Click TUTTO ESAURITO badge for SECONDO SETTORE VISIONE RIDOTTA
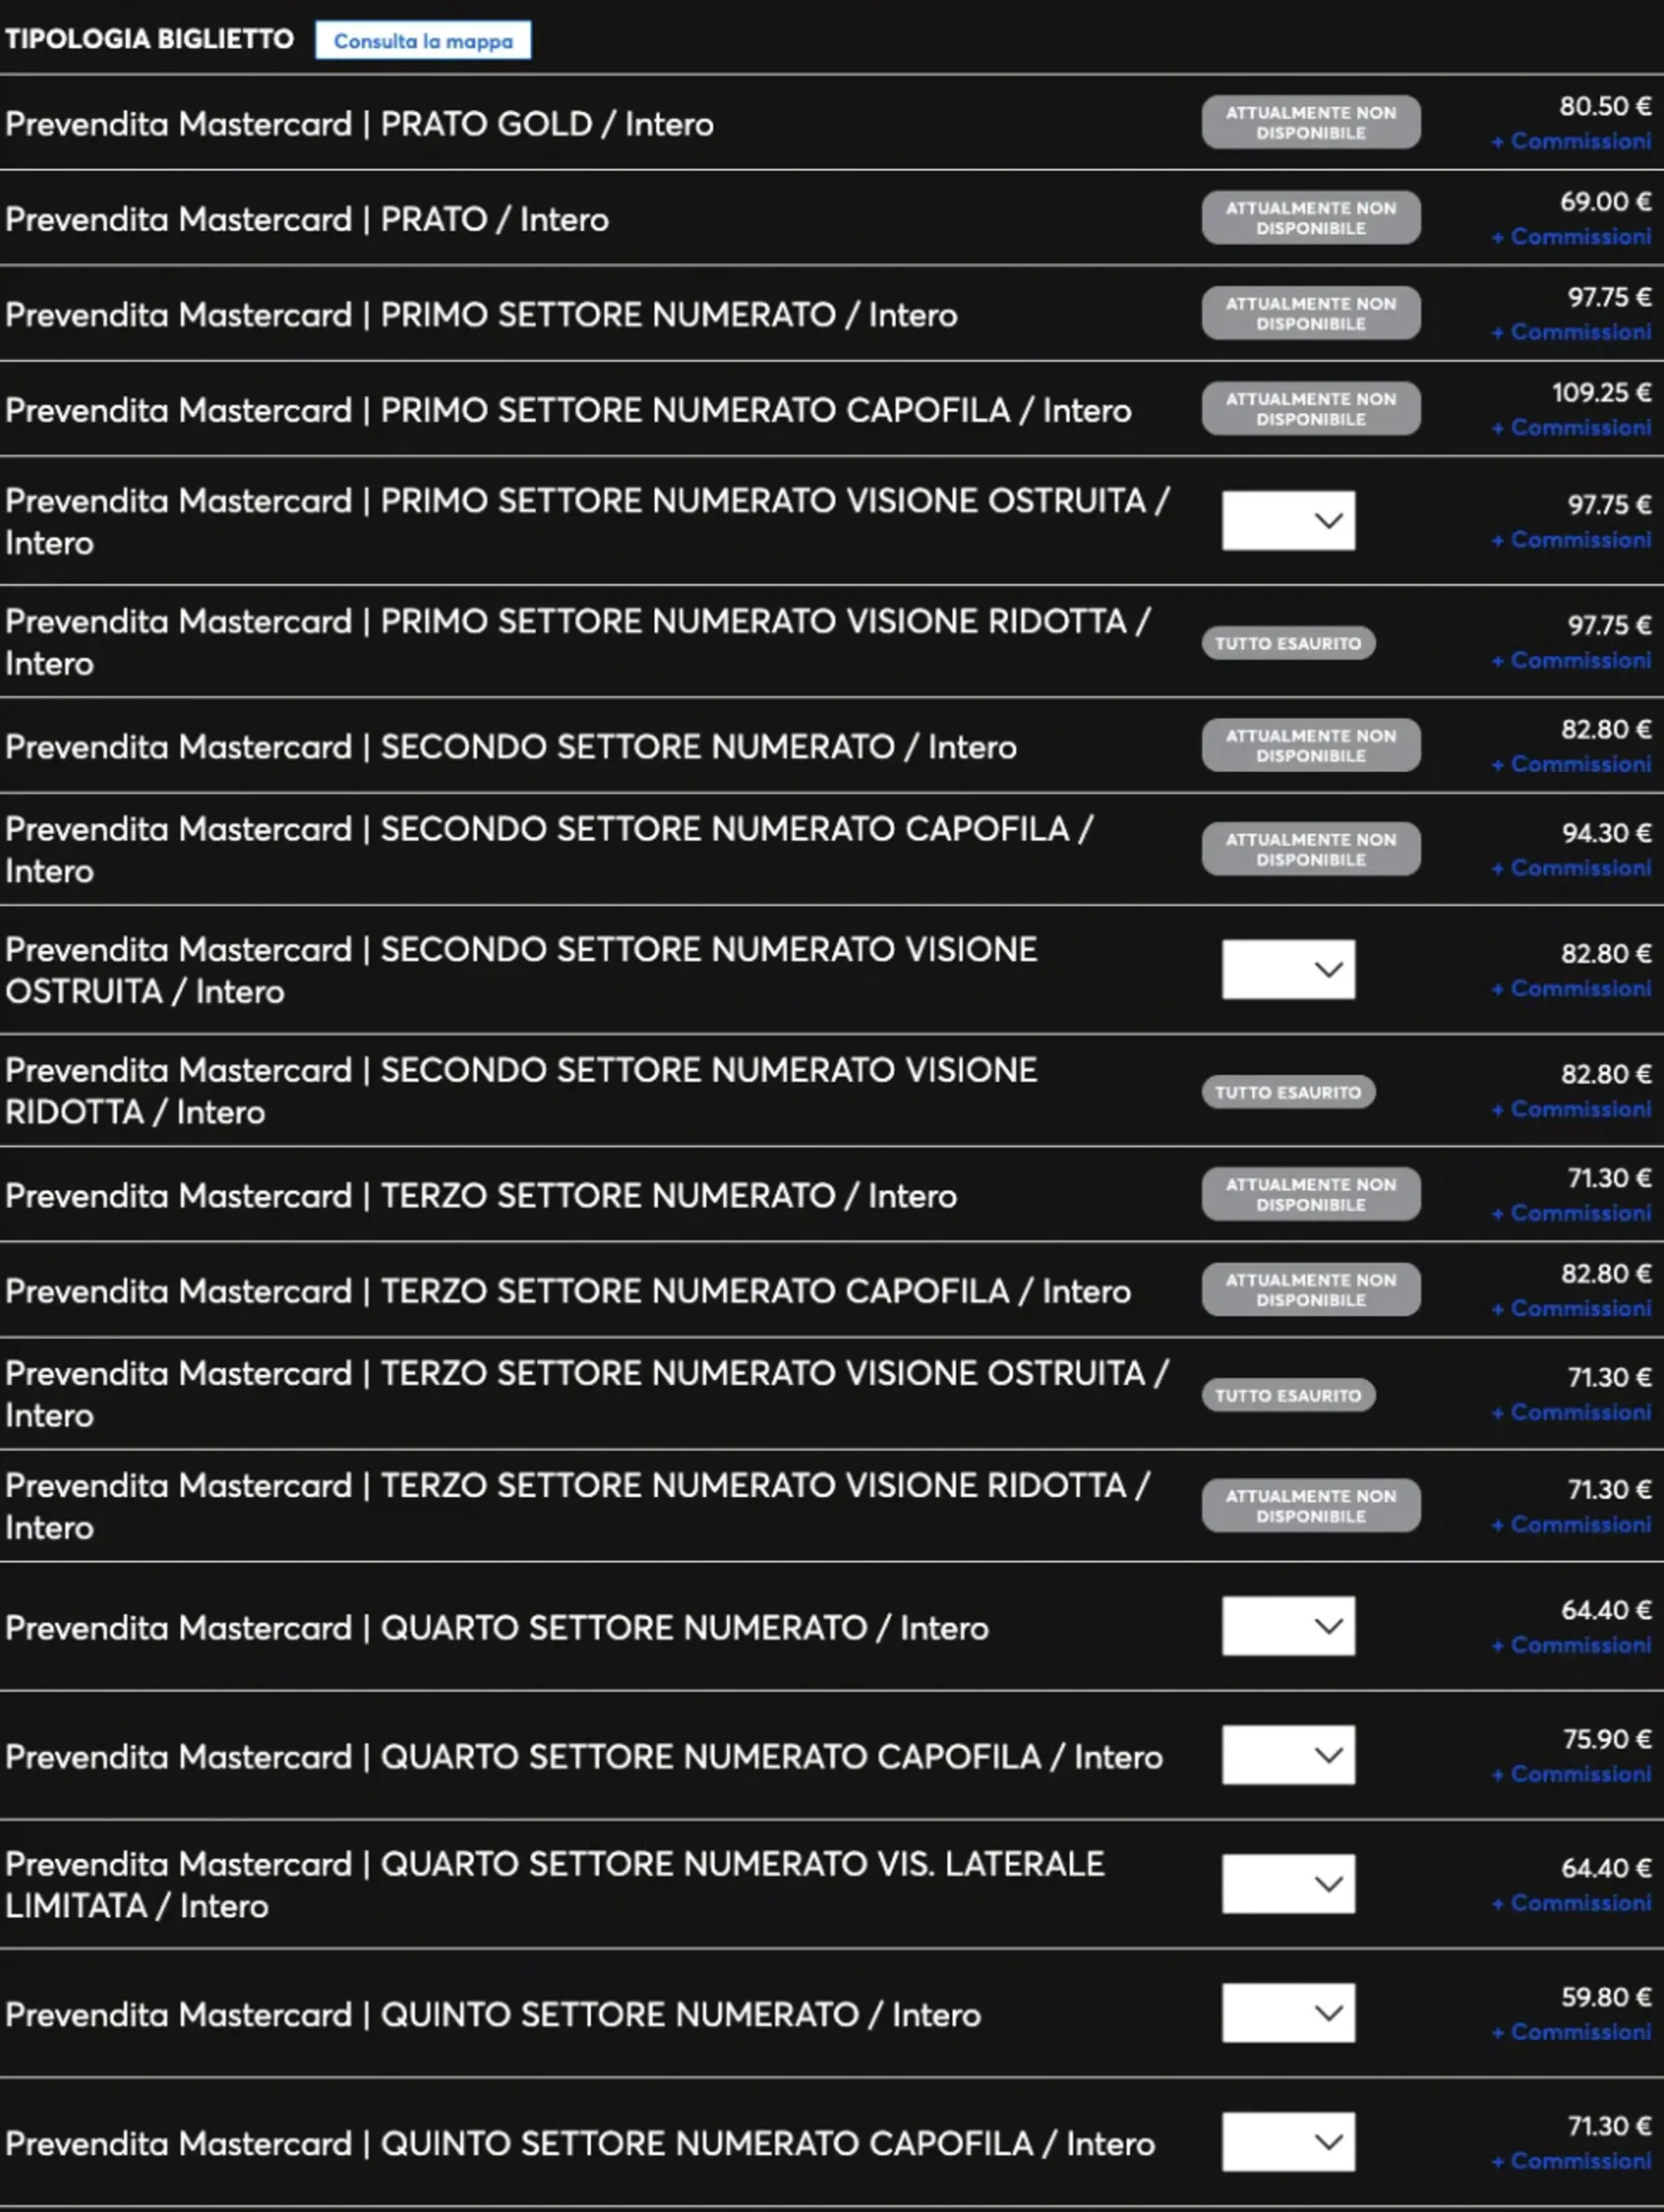 [x=1288, y=1092]
